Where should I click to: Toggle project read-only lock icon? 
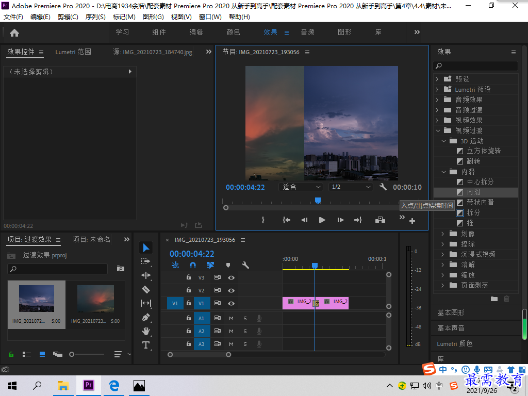pos(11,354)
